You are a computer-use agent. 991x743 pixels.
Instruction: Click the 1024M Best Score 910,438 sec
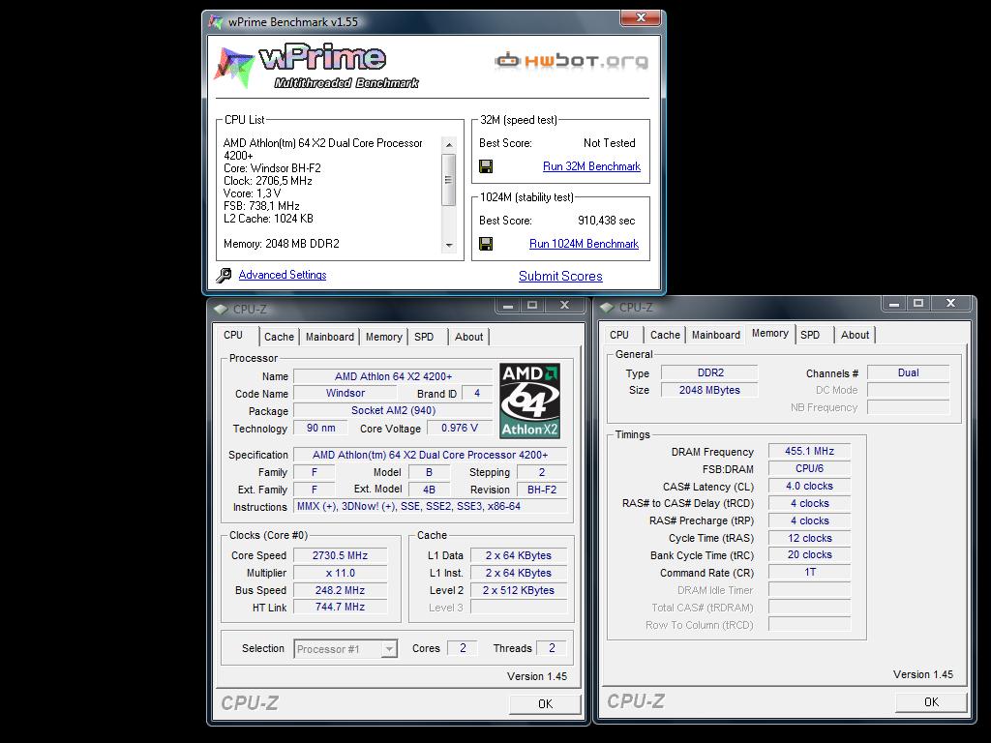click(x=606, y=221)
